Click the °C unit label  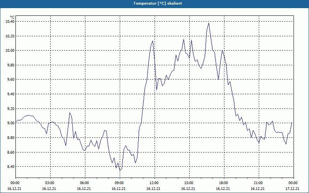point(12,17)
